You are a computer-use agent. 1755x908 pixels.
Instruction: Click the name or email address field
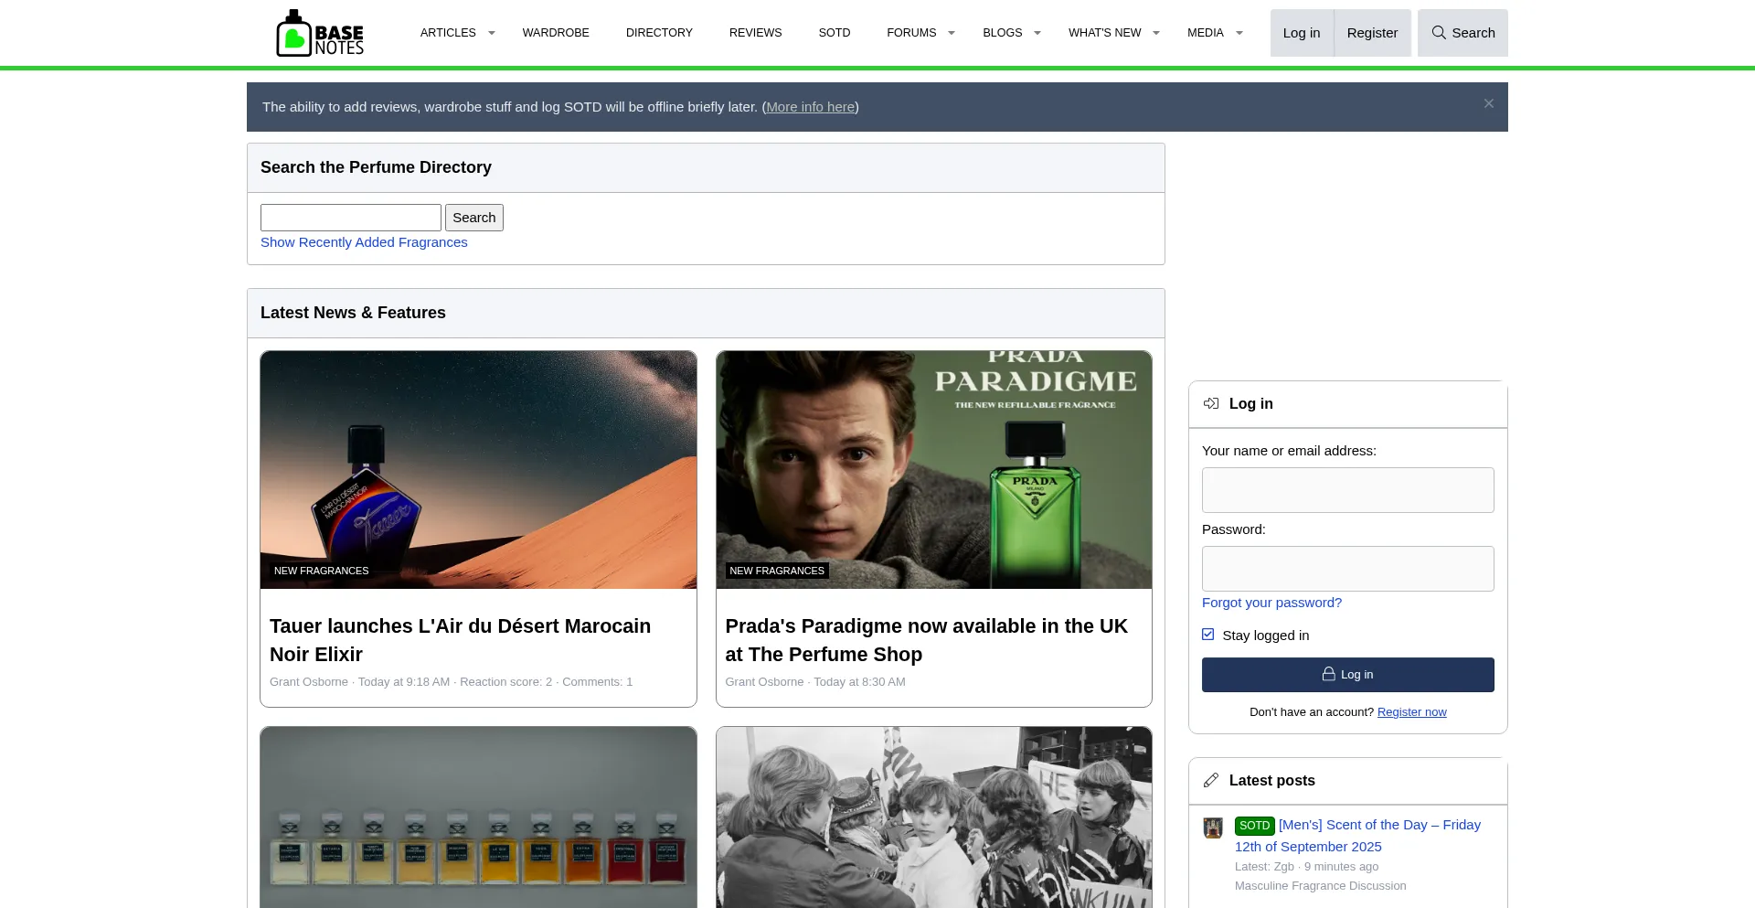[x=1348, y=490]
